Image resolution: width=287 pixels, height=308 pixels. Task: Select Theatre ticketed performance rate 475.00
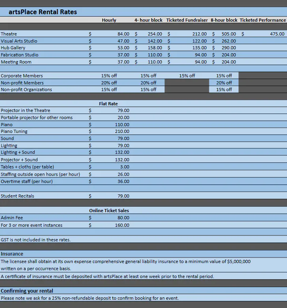(277, 34)
